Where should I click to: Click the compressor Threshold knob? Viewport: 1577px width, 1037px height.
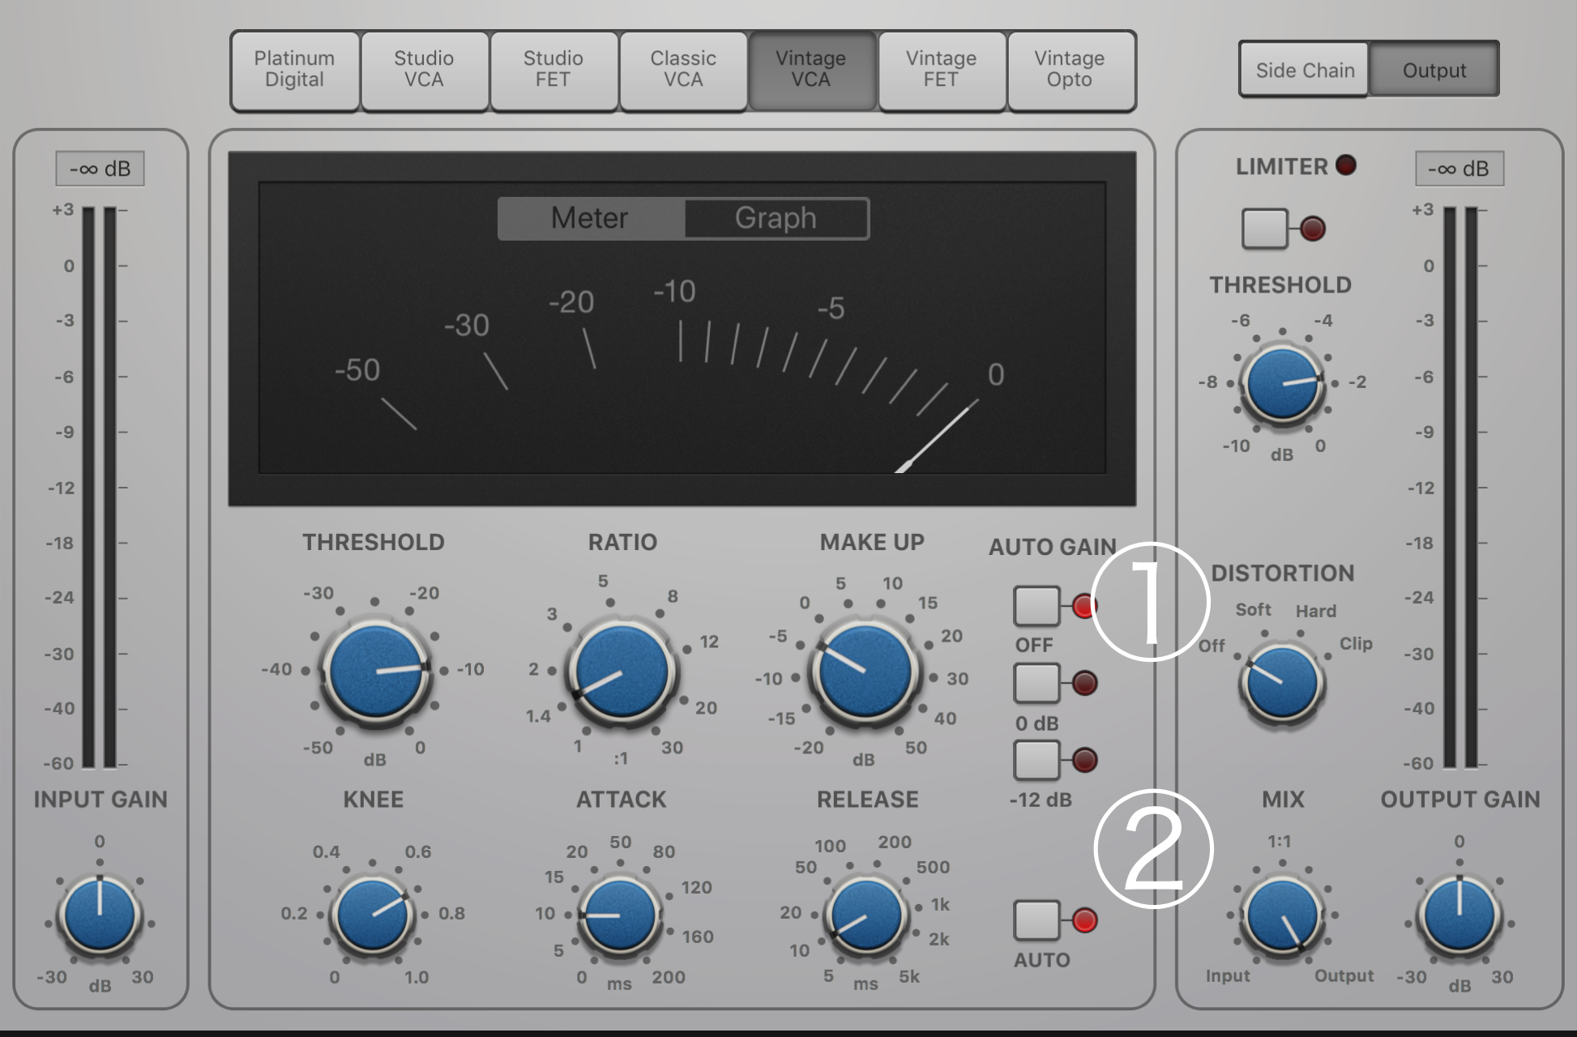375,671
